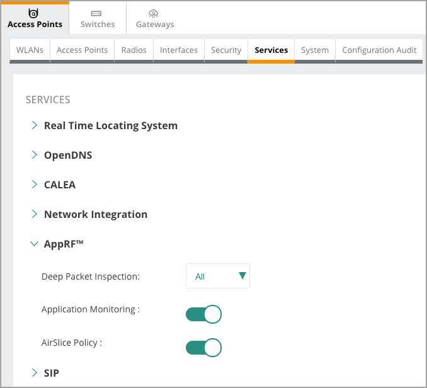This screenshot has width=427, height=388.
Task: Go to the Interfaces tab
Action: [x=178, y=50]
